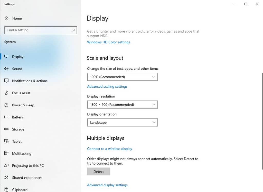Click the Clipboard icon in sidebar
The height and width of the screenshot is (192, 263).
6,189
